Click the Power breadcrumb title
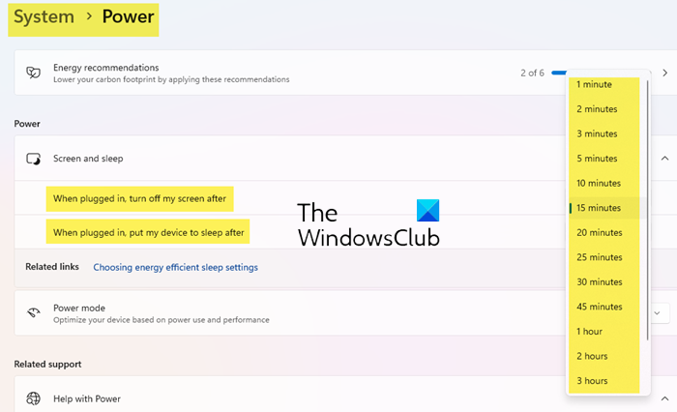 click(128, 16)
